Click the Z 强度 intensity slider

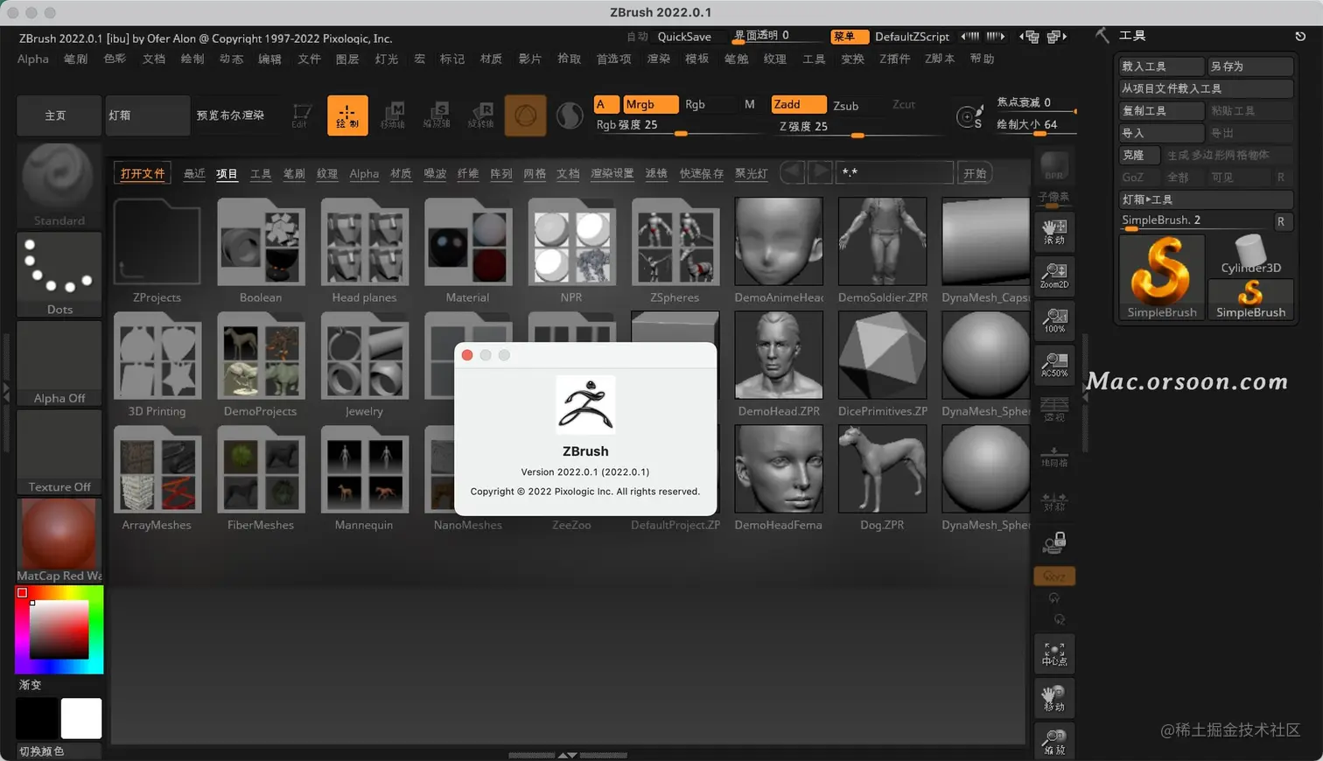coord(857,127)
